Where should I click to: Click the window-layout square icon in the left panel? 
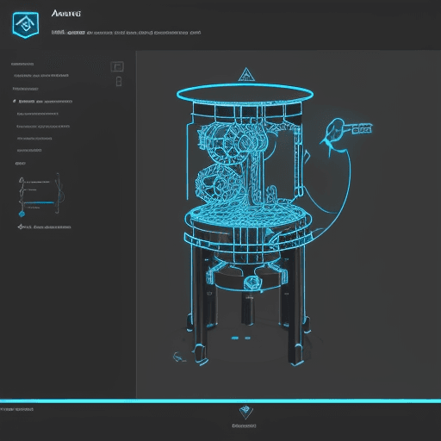(x=117, y=66)
